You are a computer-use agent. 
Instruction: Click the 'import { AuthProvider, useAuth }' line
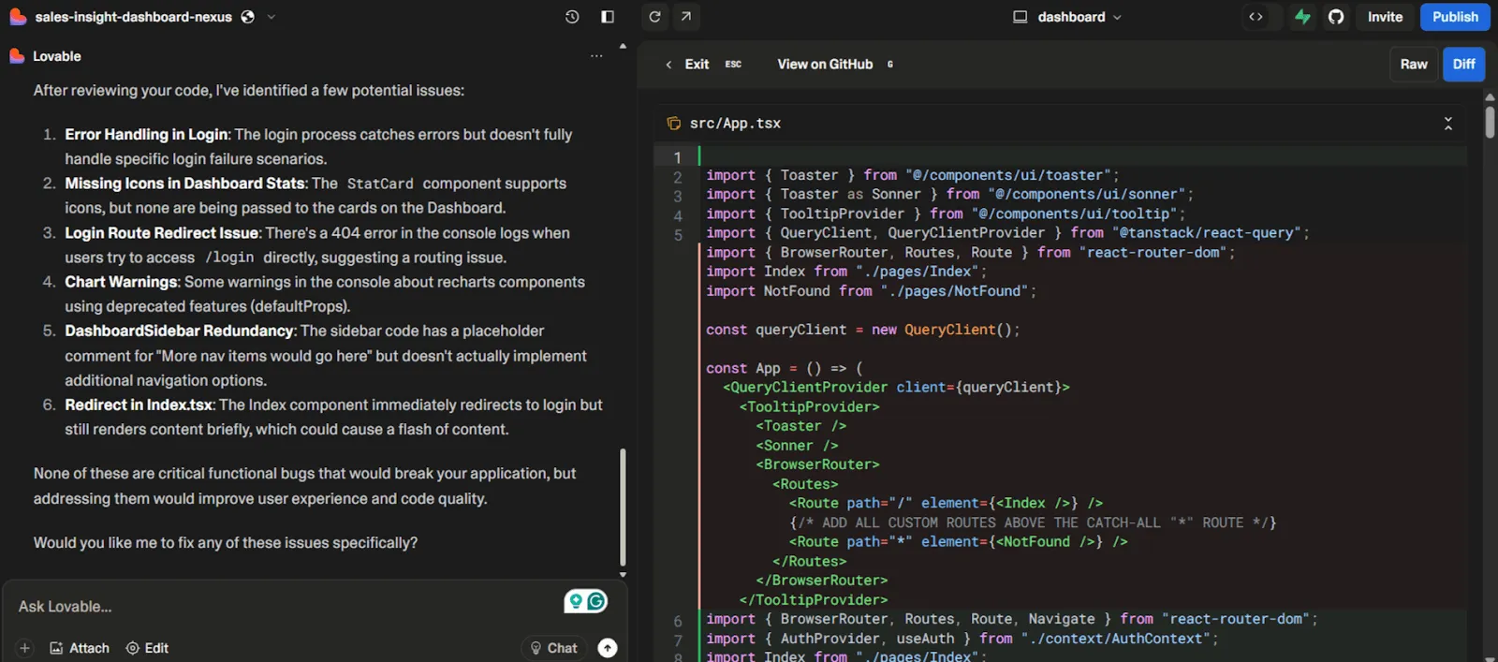pos(962,639)
